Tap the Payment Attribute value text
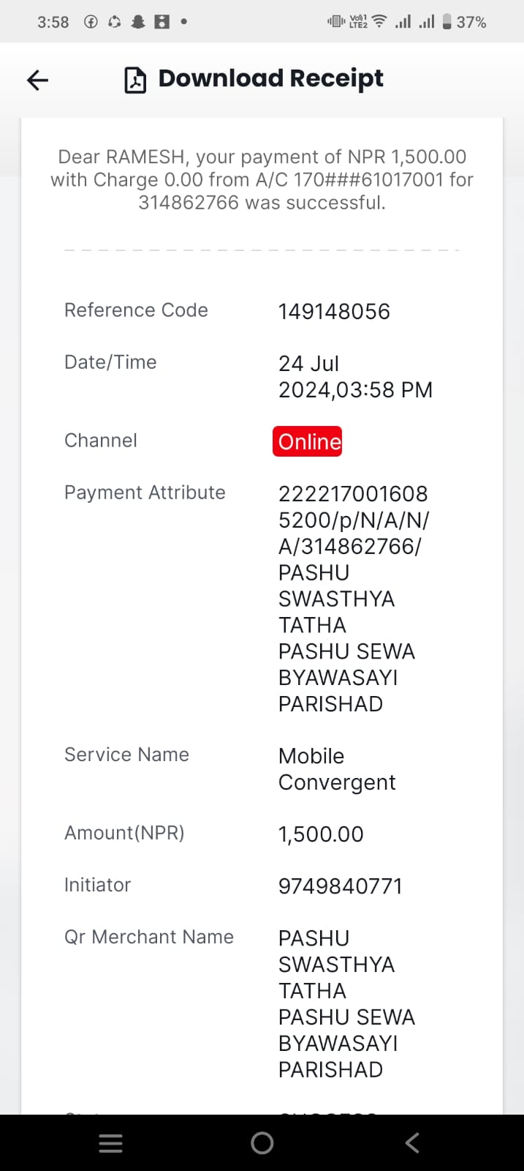524x1171 pixels. [354, 598]
